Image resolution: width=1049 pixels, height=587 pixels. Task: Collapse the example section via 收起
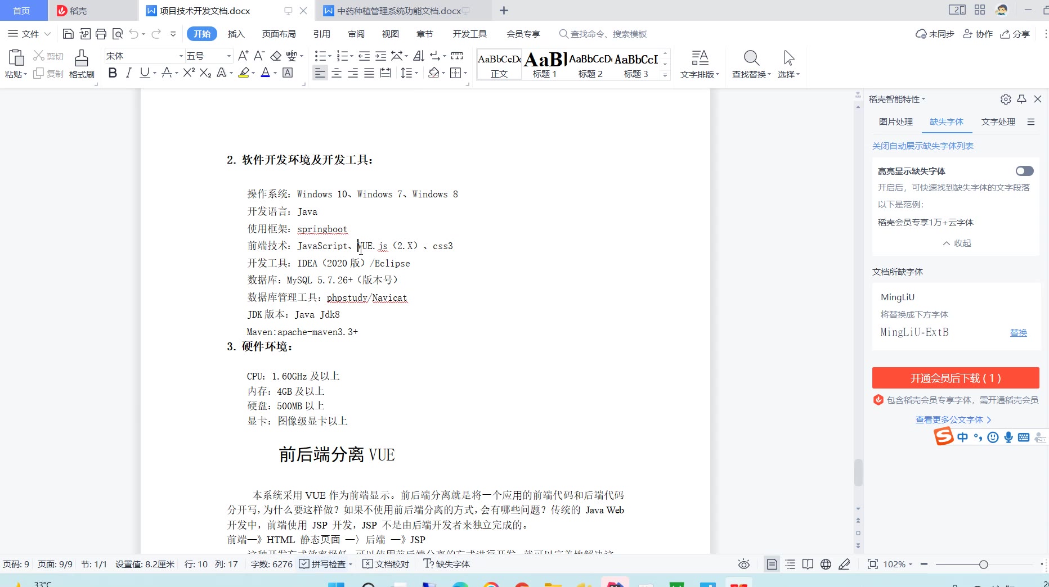[957, 243]
